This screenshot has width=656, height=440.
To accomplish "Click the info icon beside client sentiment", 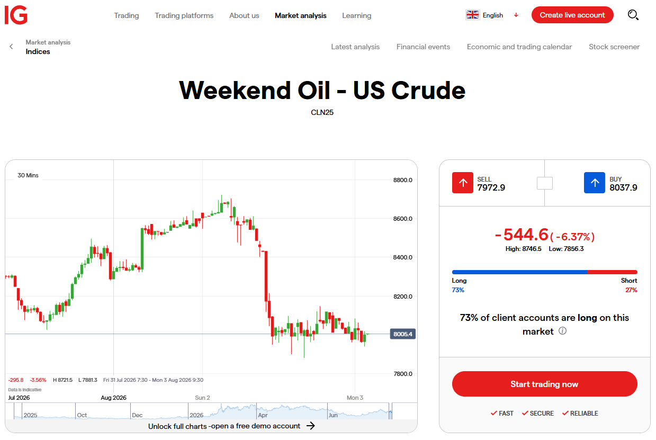I will [x=563, y=331].
